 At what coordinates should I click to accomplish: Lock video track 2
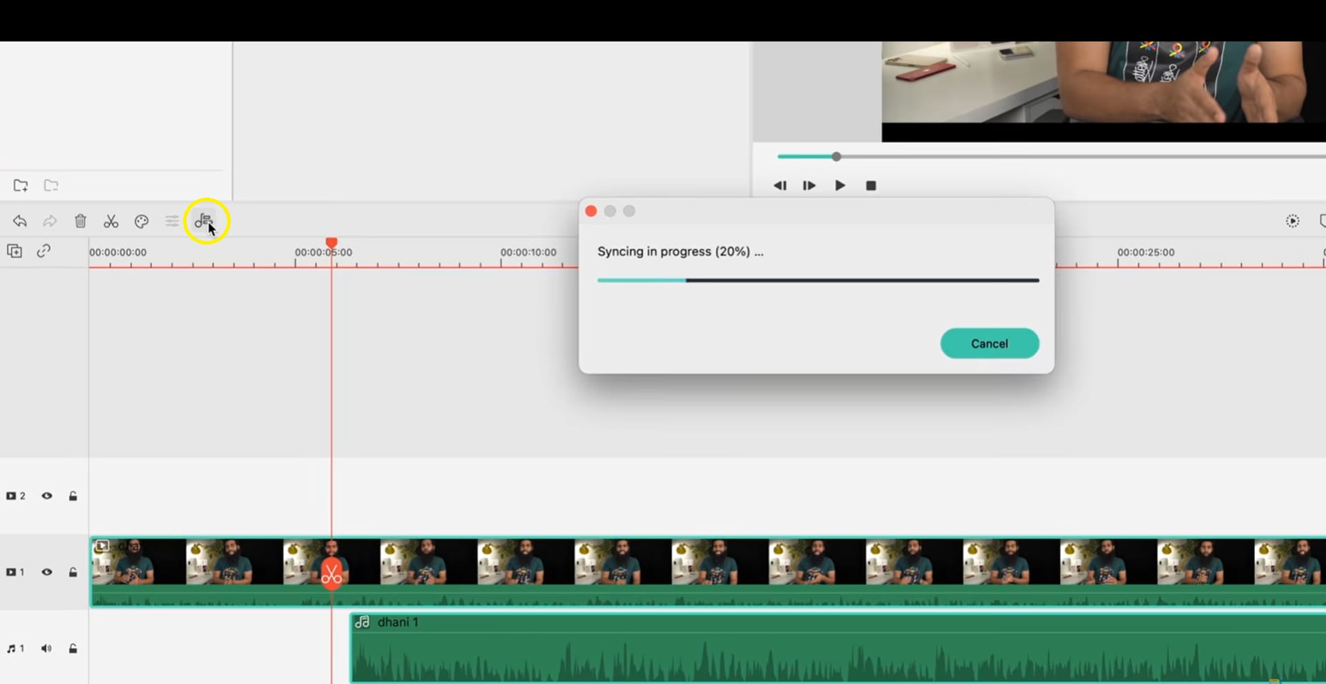73,496
